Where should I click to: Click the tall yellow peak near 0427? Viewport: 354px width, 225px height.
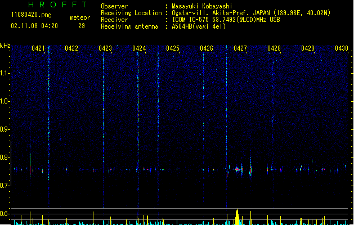(x=237, y=217)
